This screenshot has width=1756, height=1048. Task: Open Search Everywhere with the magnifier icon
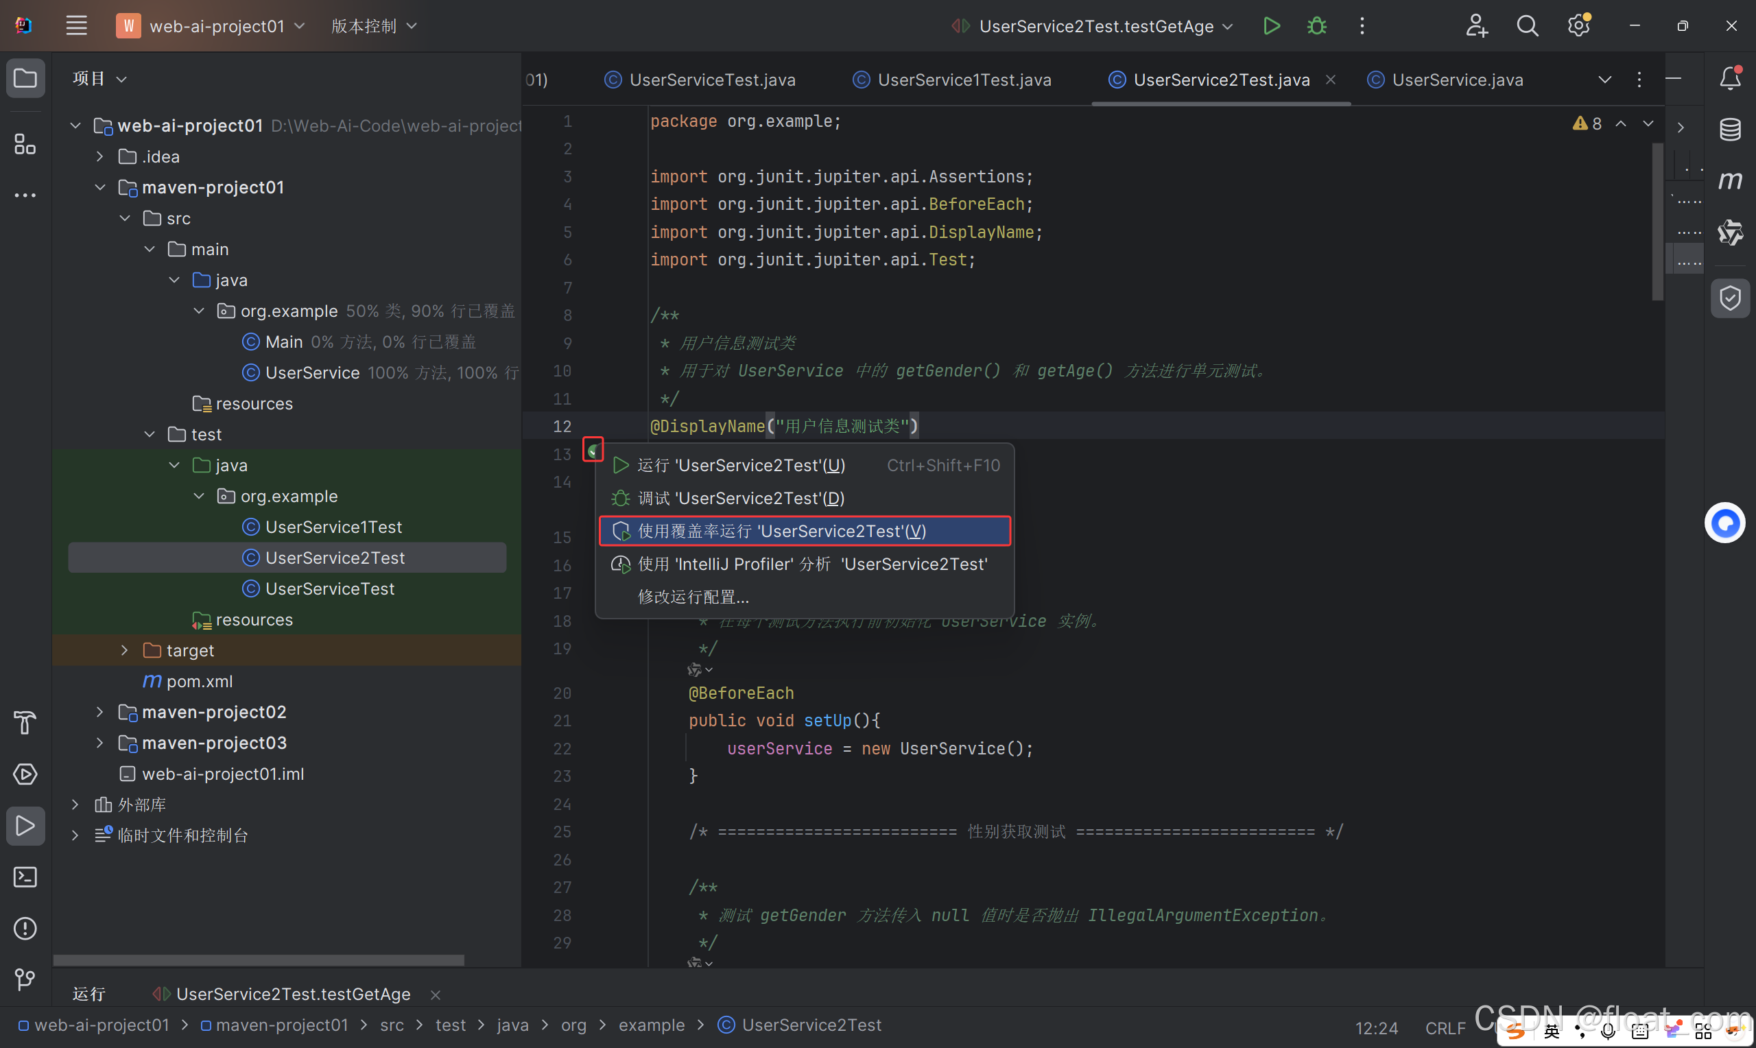click(1527, 26)
